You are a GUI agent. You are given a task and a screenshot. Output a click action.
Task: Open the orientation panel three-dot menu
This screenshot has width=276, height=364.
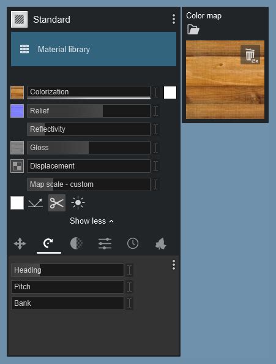click(174, 265)
